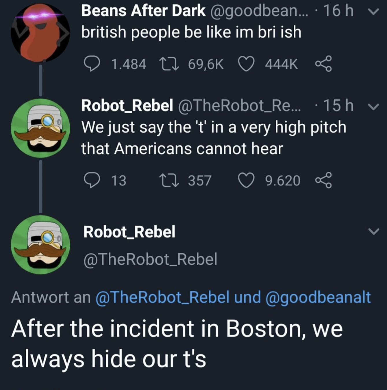This screenshot has width=387, height=390.
Task: Like the tweet with 9.620 likes
Action: [246, 180]
